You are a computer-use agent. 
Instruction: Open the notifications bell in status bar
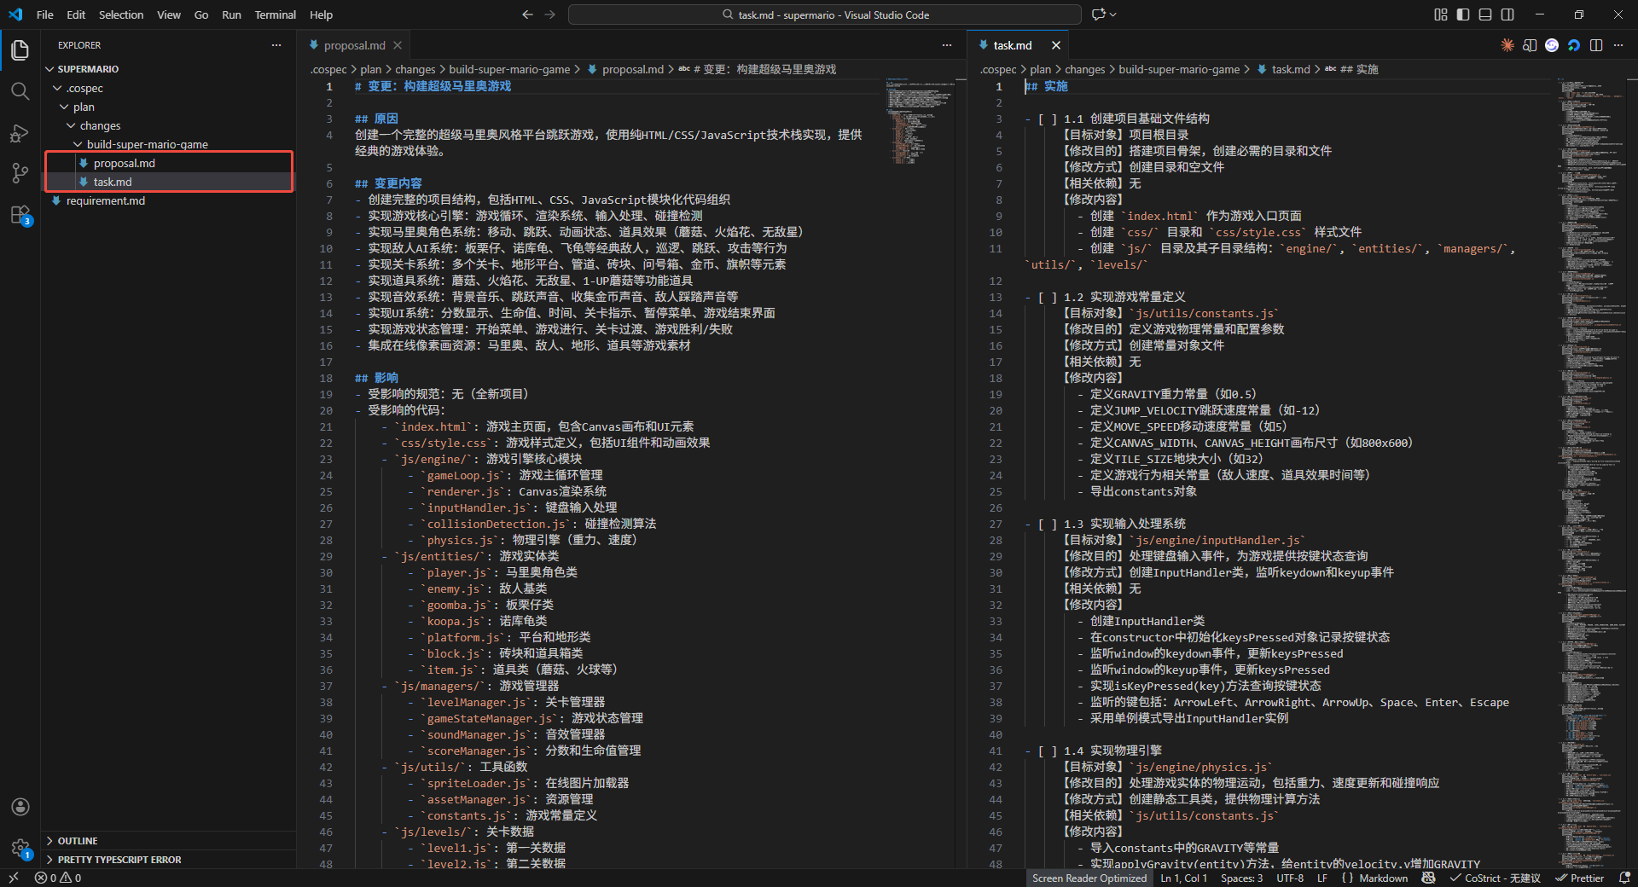1624,878
